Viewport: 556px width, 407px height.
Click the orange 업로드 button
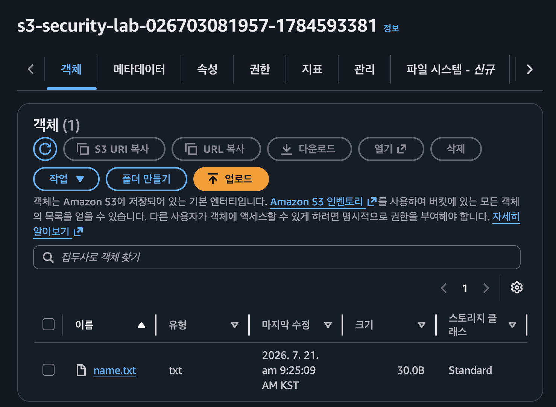231,179
